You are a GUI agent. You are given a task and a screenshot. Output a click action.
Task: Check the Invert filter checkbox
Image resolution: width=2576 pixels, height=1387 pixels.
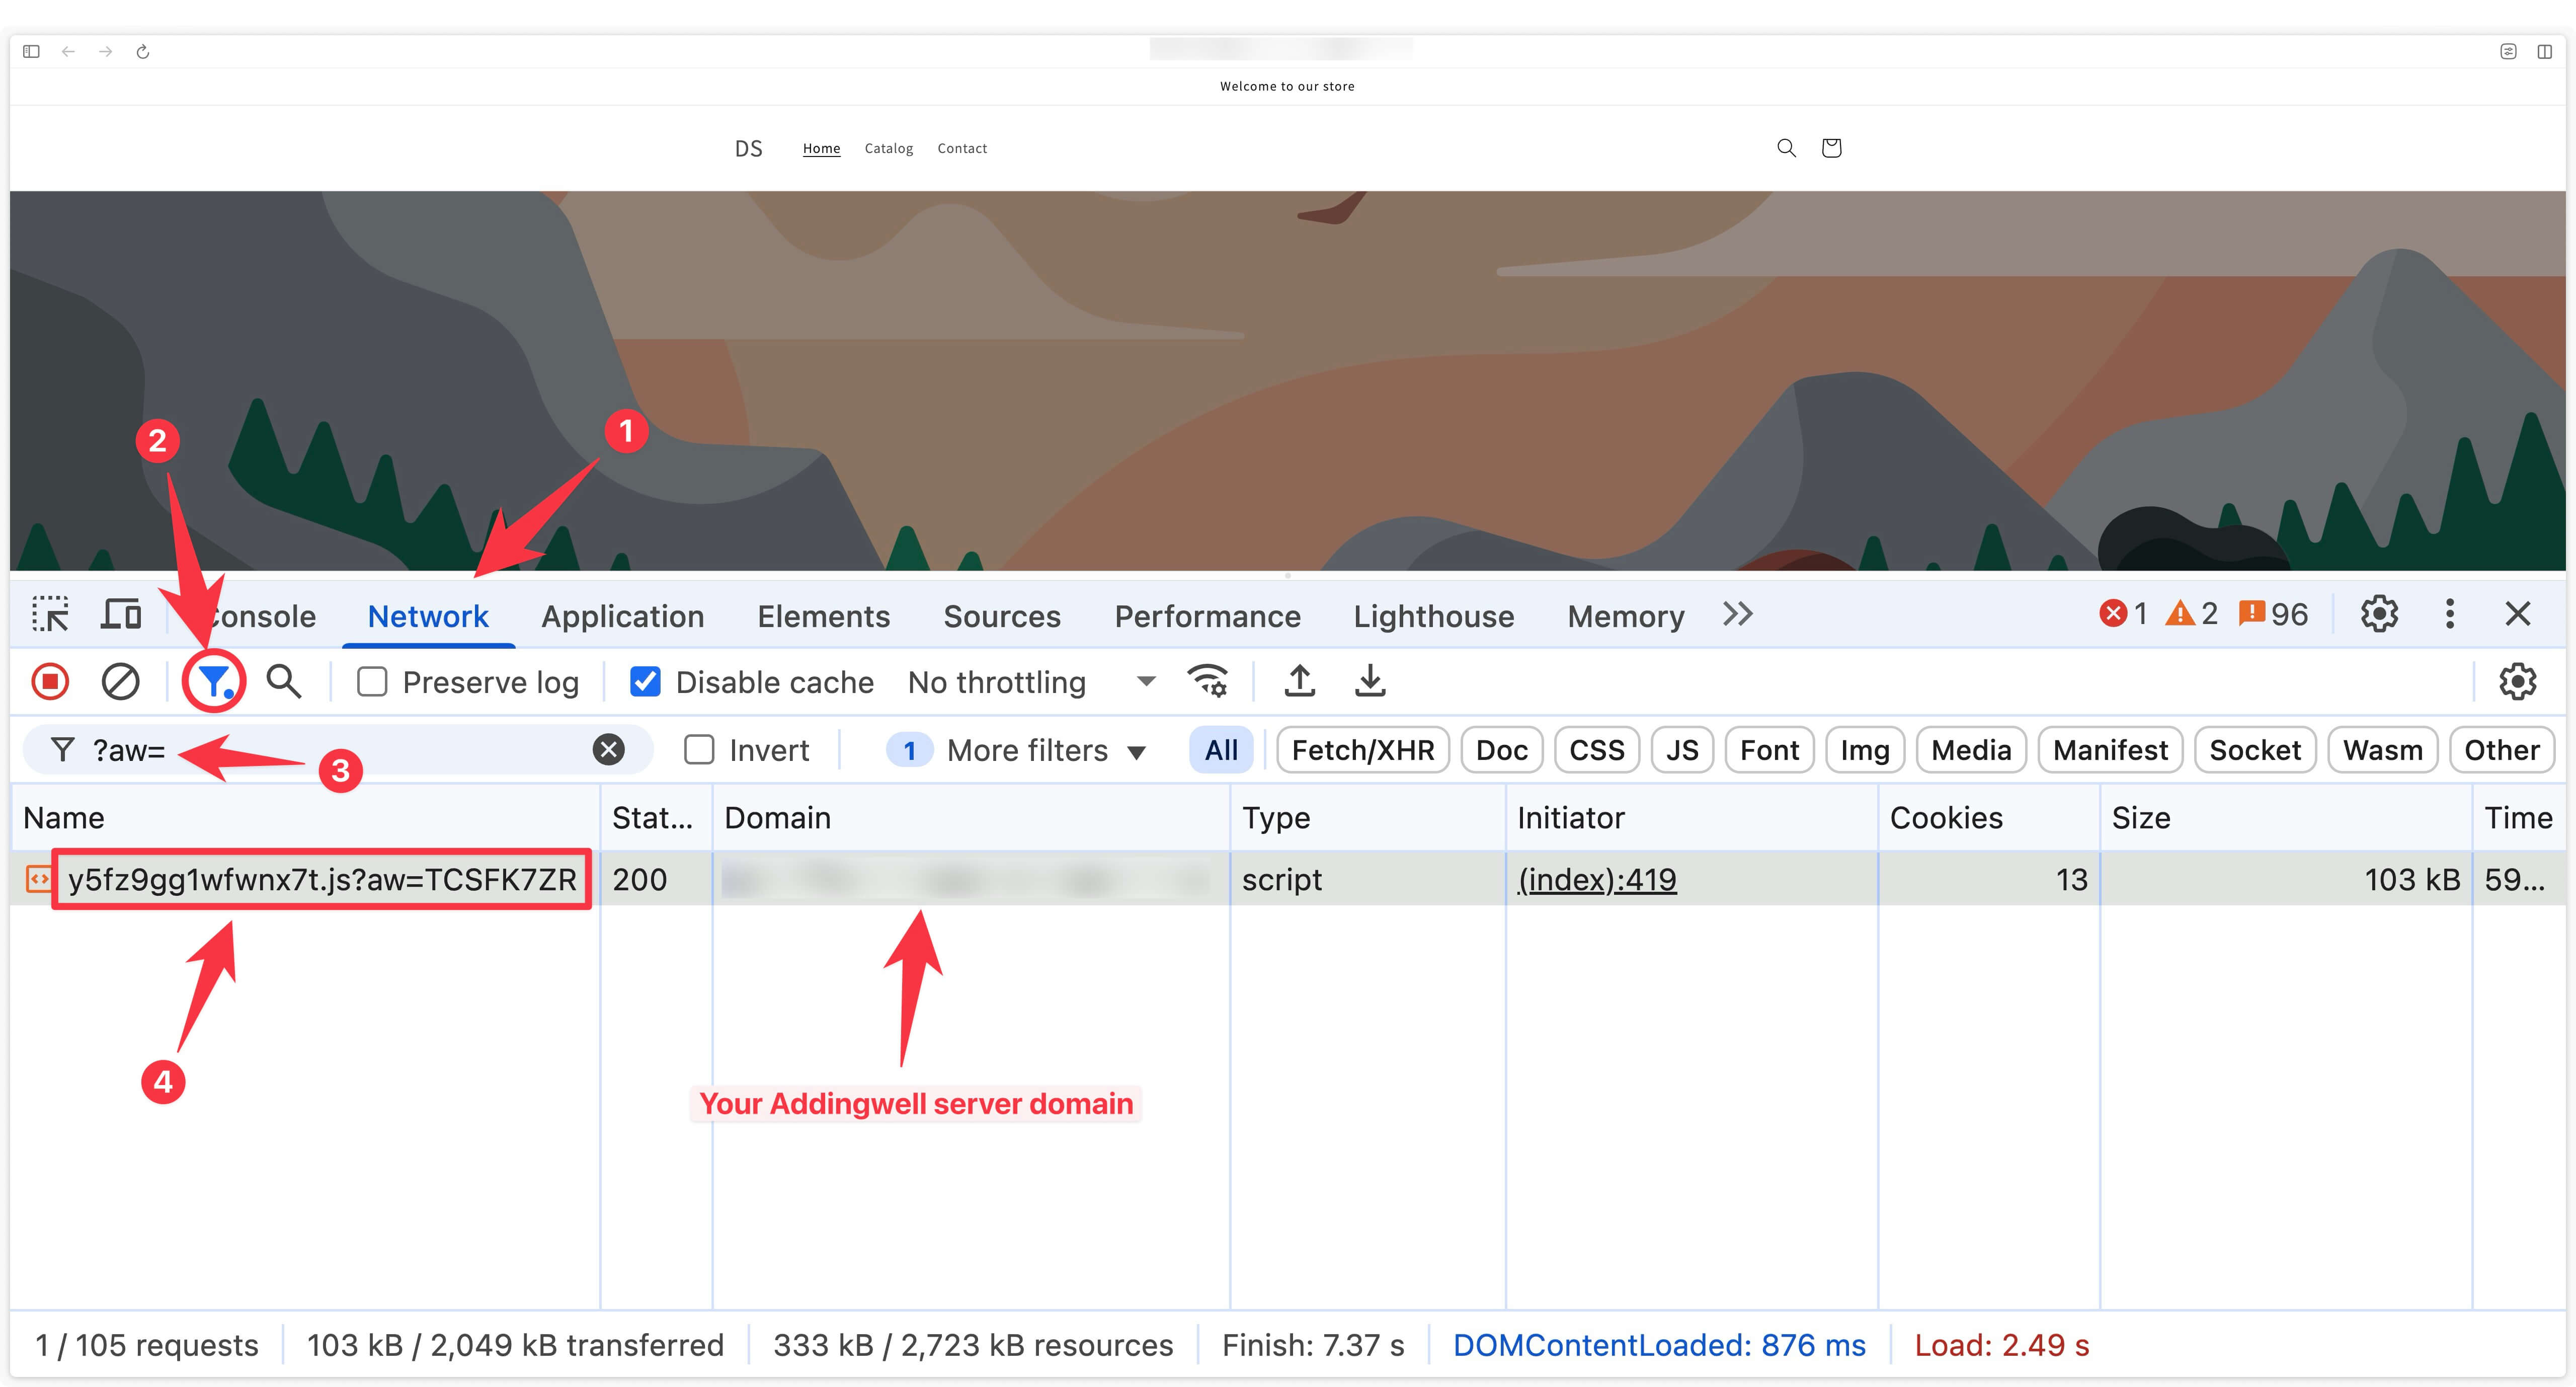[699, 750]
